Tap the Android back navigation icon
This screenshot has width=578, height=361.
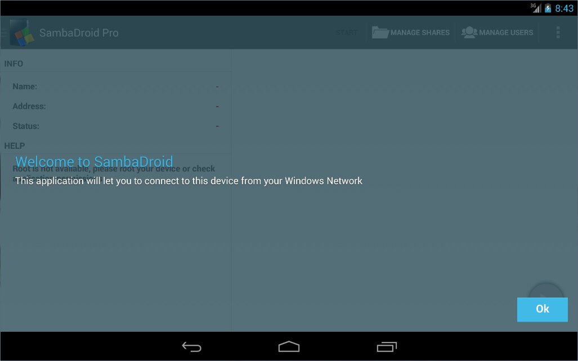pyautogui.click(x=191, y=347)
